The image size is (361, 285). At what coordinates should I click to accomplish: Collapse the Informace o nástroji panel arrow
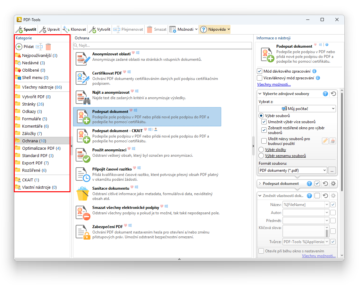[x=253, y=146]
